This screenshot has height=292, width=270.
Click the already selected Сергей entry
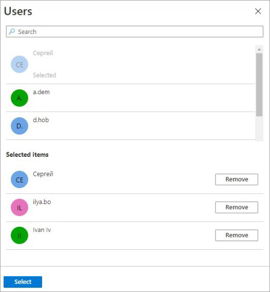130,64
